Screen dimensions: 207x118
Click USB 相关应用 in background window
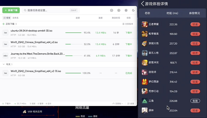(x=35, y=111)
